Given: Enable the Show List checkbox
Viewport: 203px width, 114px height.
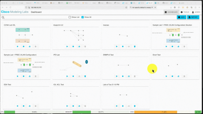Looking at the screenshot, I should (70, 17).
